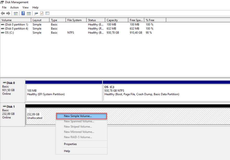Click the Connect/Rescan disk toolbar icon

pyautogui.click(x=36, y=13)
